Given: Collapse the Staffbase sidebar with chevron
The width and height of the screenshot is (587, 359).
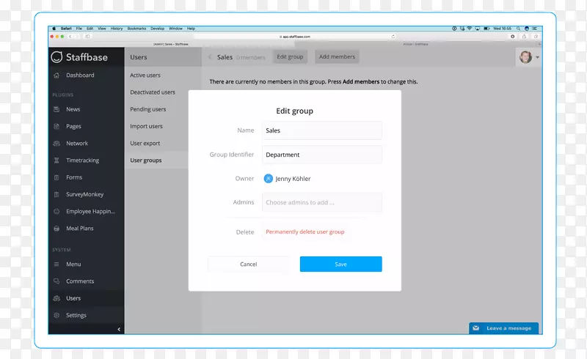Looking at the screenshot, I should (x=119, y=329).
